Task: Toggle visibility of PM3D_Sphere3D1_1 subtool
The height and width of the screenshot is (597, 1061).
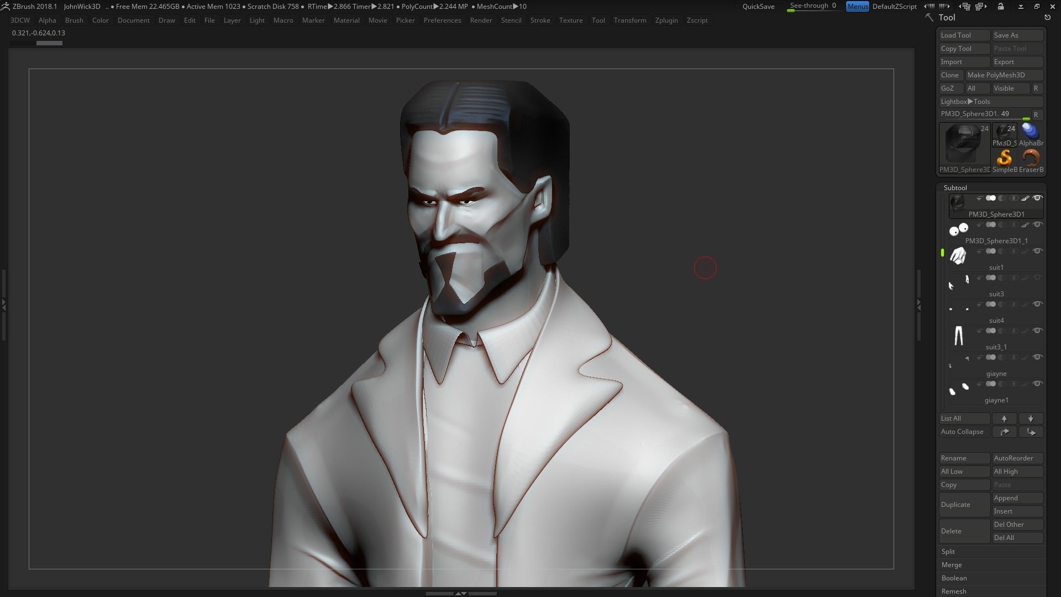Action: pos(1037,224)
